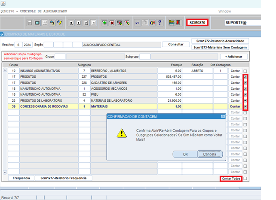Select the estoque value 538,497.00

tap(170, 77)
